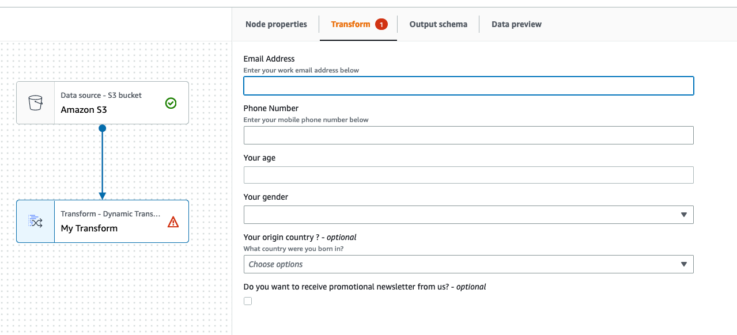Screen dimensions: 737x335
Task: Open the Output schema tab
Action: pos(438,24)
